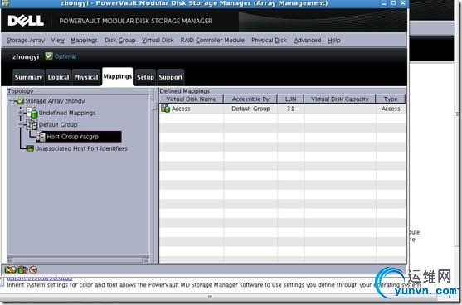Viewport: 462px width, 305px height.
Task: Click the Access type cell in table
Action: (391, 109)
